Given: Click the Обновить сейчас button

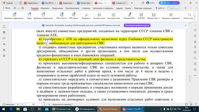Looking at the screenshot, I should pyautogui.click(x=169, y=3).
